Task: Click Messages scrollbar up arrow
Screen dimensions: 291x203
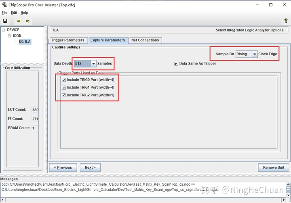Action: click(288, 184)
